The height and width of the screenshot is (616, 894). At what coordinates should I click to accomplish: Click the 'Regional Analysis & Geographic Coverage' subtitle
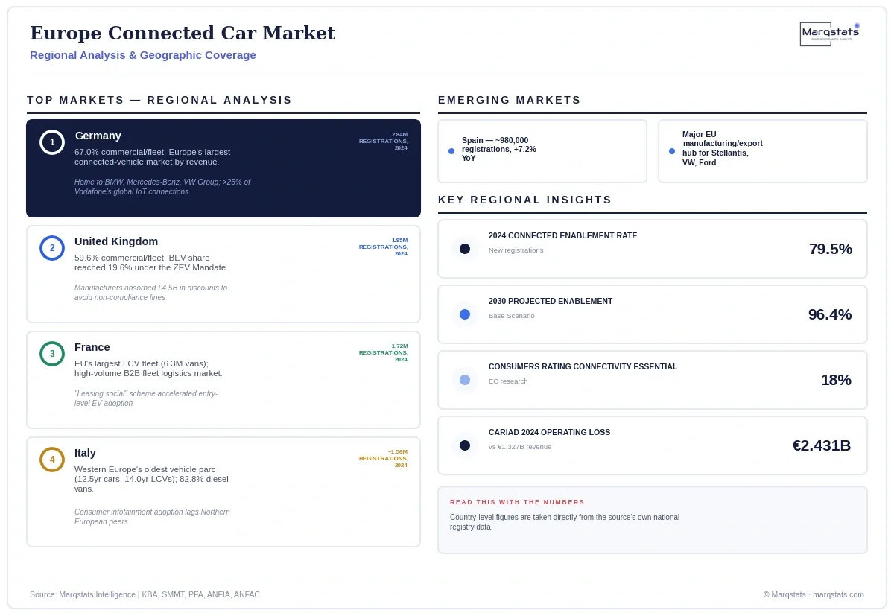(x=143, y=55)
